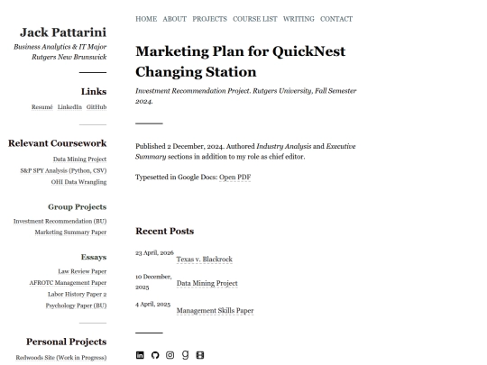Open the Investment Recommendation (BU) link
Viewport: 487px width, 365px height.
[x=60, y=222]
